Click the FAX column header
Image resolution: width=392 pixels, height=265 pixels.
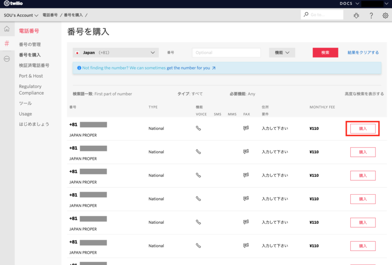(247, 114)
